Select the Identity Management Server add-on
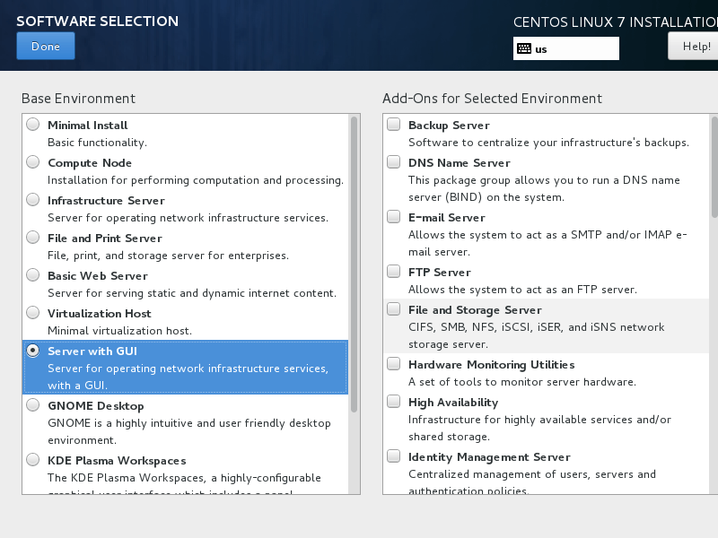 point(393,456)
